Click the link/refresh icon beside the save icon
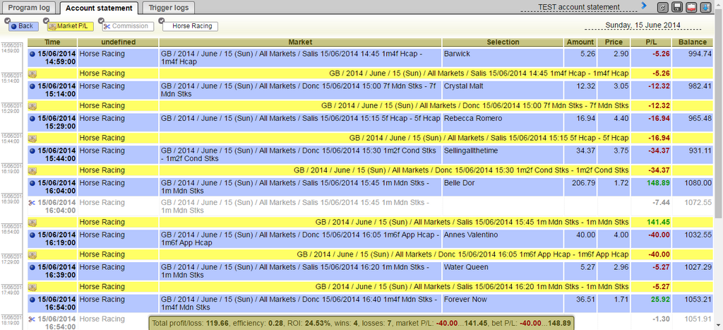 pyautogui.click(x=662, y=7)
